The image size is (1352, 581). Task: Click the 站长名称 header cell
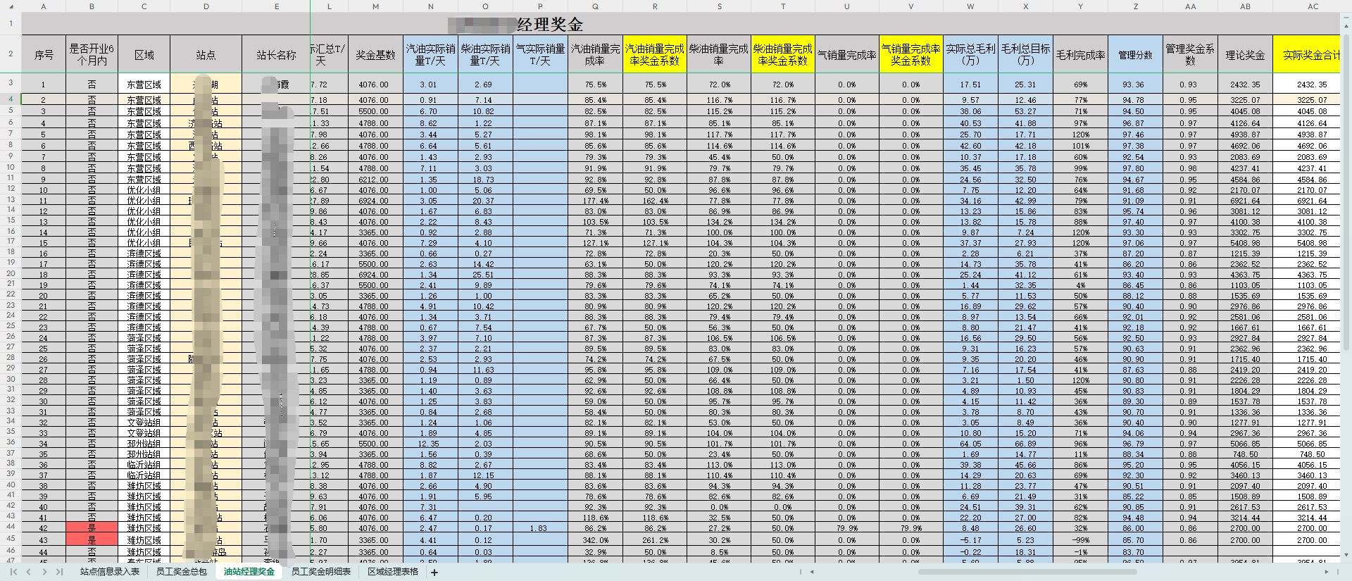coord(276,55)
